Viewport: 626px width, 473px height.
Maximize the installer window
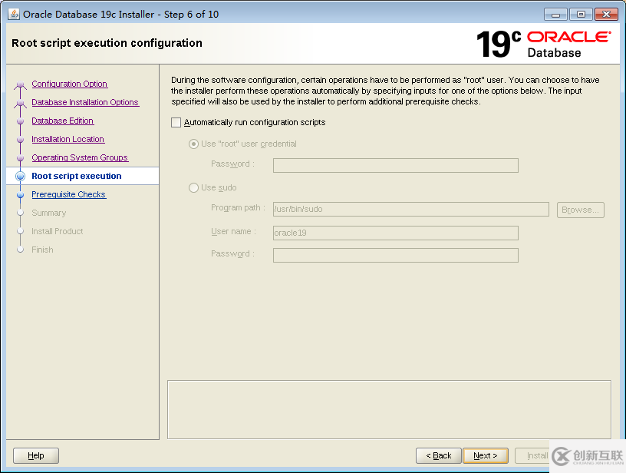pos(581,15)
